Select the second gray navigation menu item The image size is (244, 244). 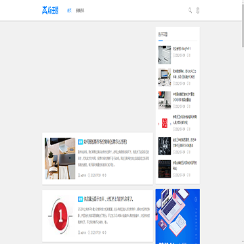80,10
